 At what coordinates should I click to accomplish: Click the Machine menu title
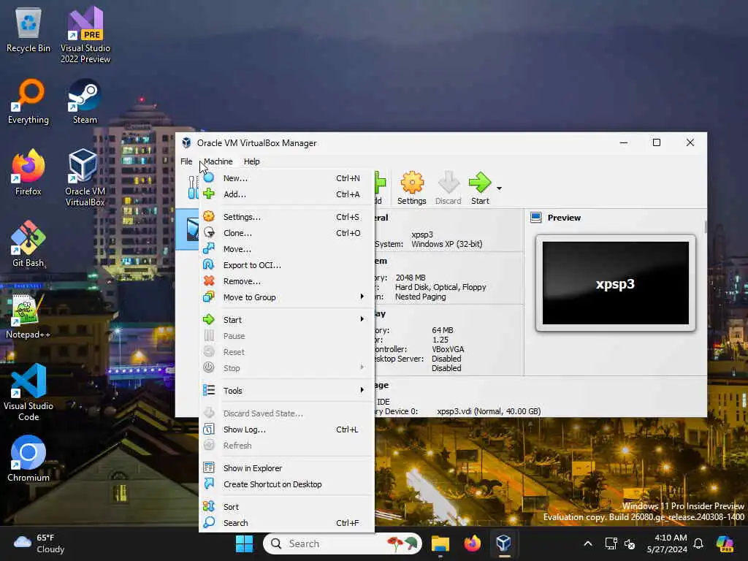(218, 161)
